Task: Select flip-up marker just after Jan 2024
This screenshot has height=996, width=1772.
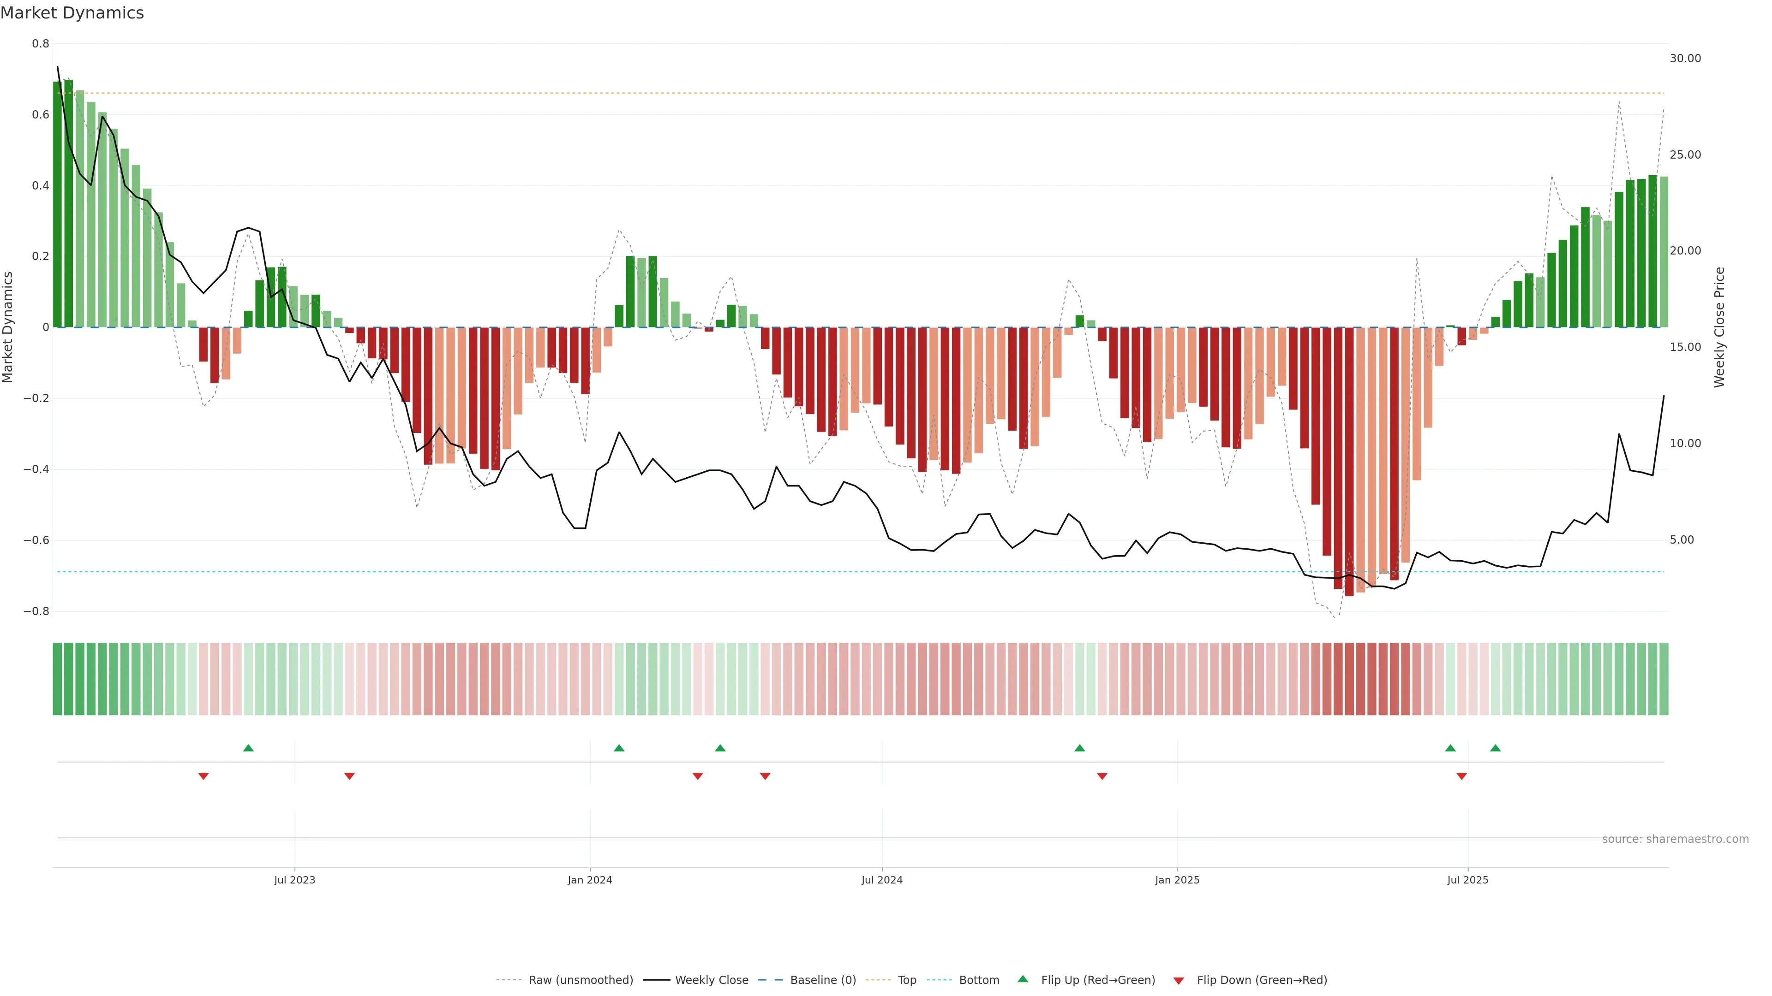Action: (x=618, y=748)
